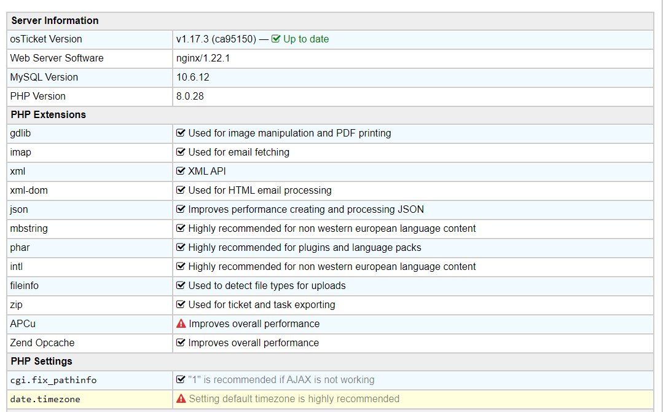Click the red warning icon in the APCu row
The width and height of the screenshot is (663, 412).
[x=181, y=323]
